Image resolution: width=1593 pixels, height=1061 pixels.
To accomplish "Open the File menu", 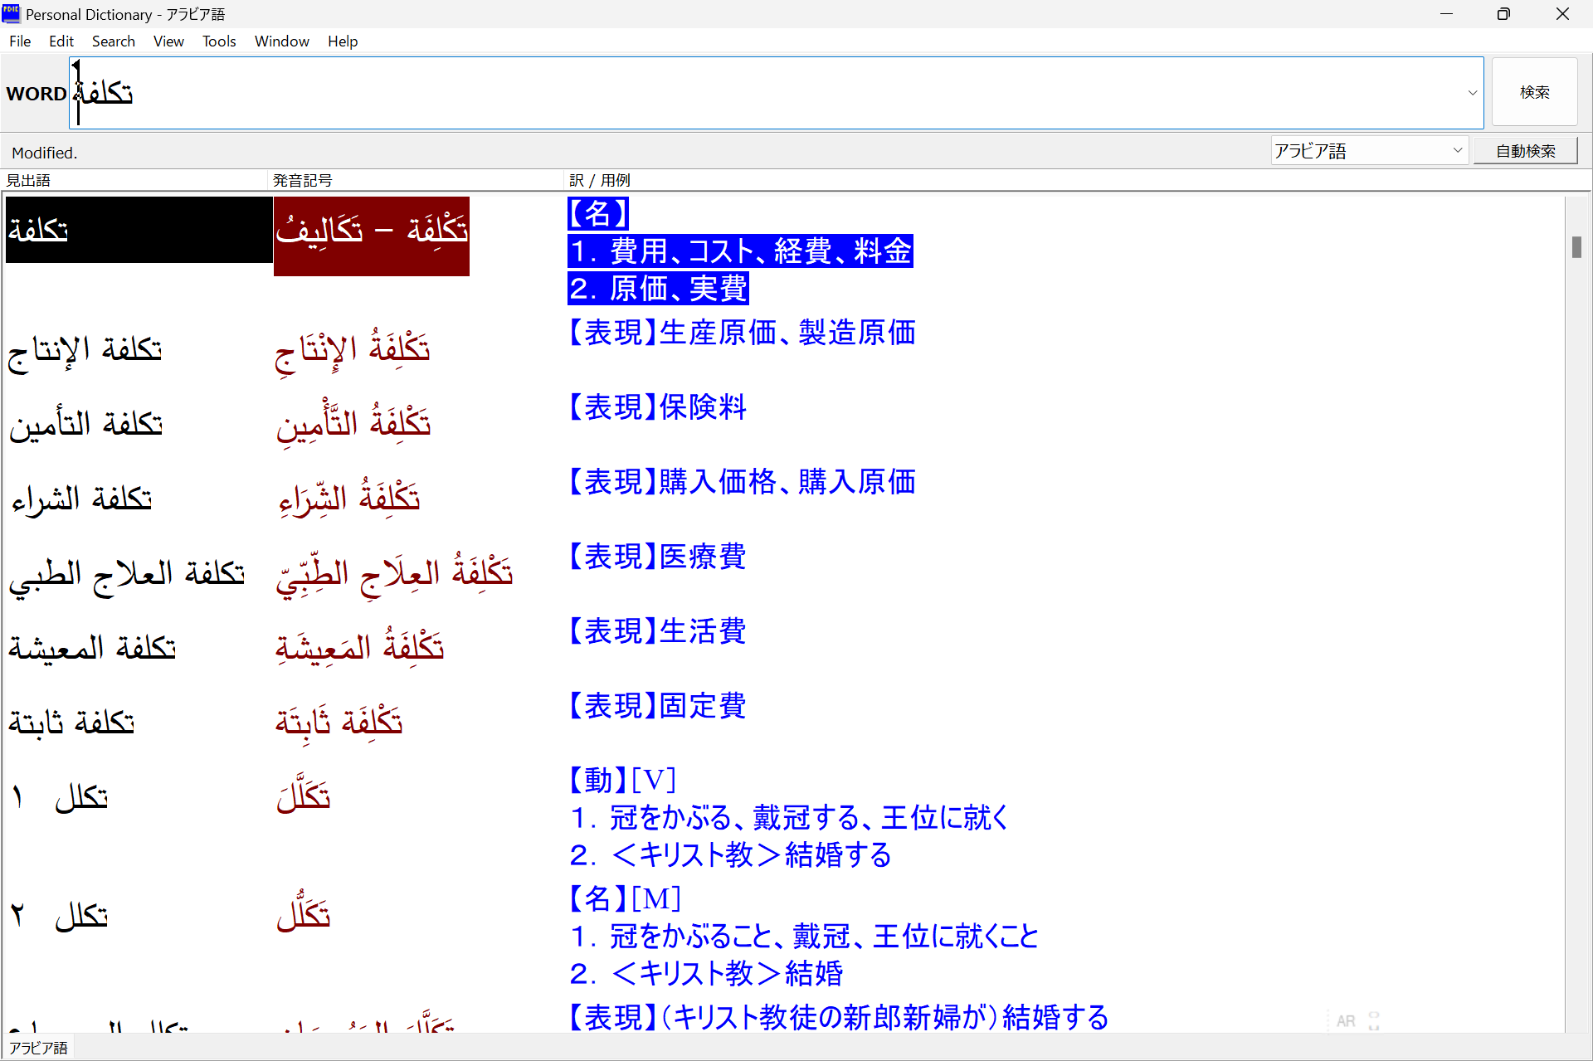I will 20,41.
